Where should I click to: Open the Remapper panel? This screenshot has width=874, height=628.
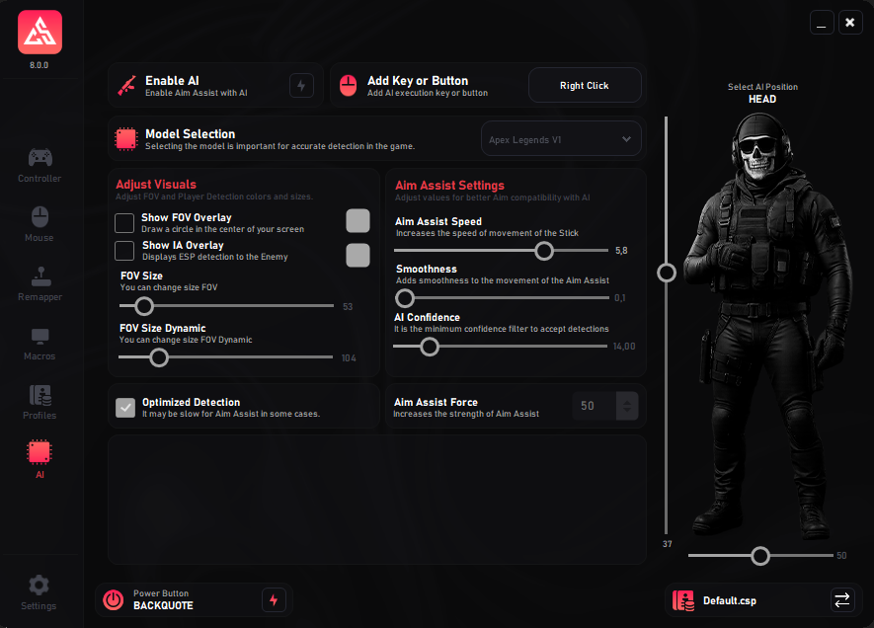tap(40, 284)
